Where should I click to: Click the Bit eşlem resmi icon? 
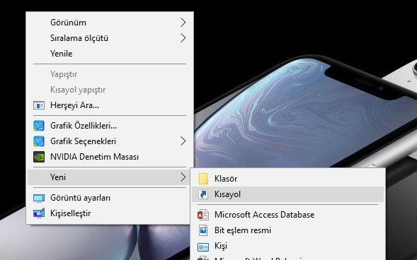203,230
